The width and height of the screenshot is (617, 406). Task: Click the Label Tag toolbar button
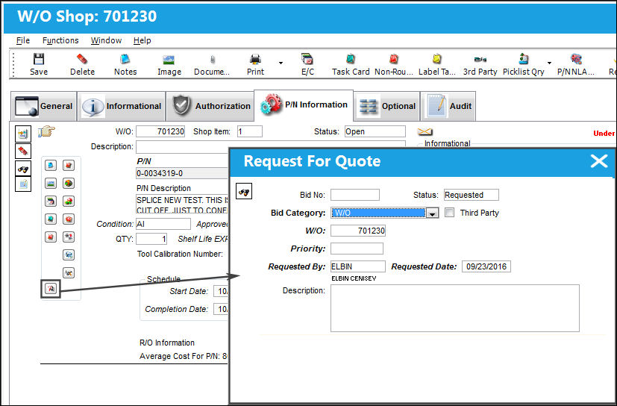click(x=436, y=65)
